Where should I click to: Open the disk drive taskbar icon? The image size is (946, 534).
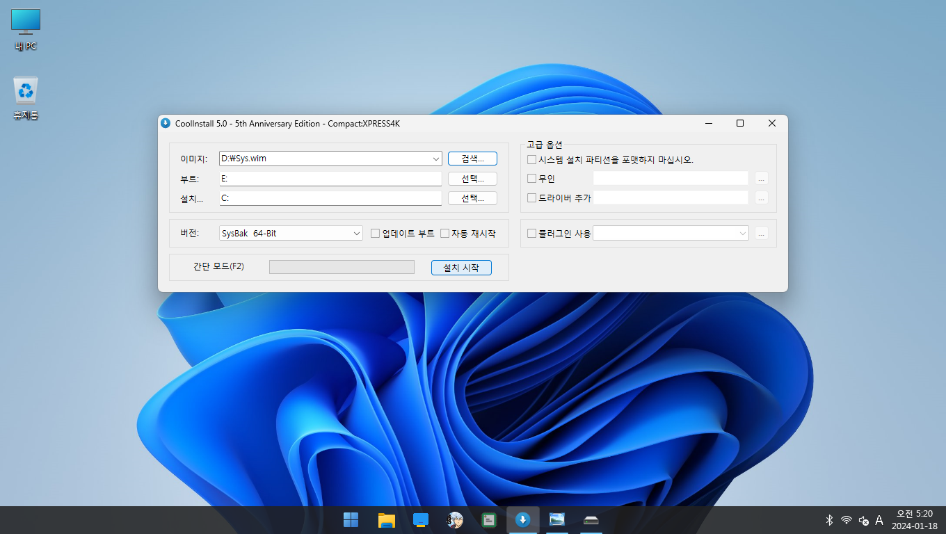[591, 519]
